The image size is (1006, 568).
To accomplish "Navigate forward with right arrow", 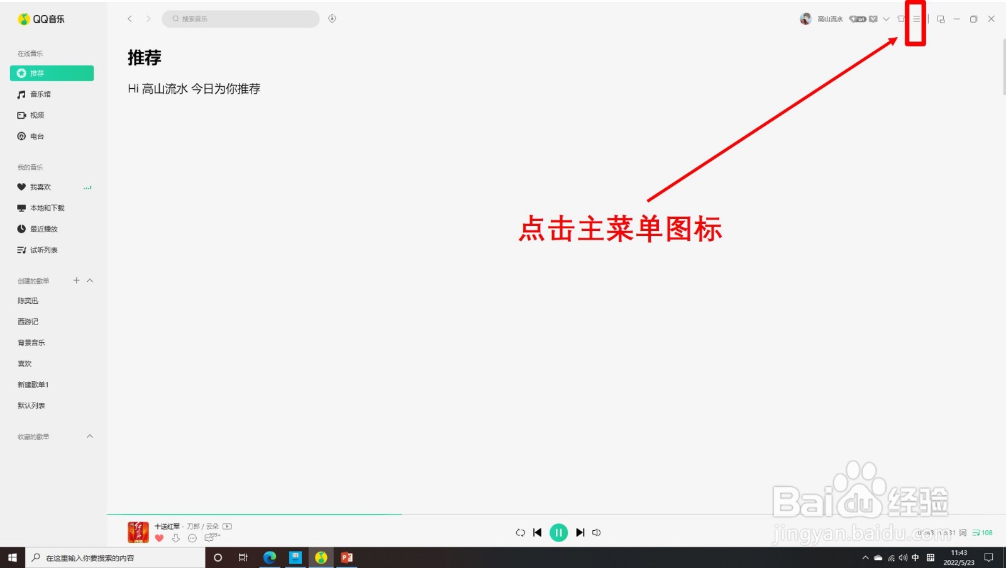I will click(x=148, y=19).
